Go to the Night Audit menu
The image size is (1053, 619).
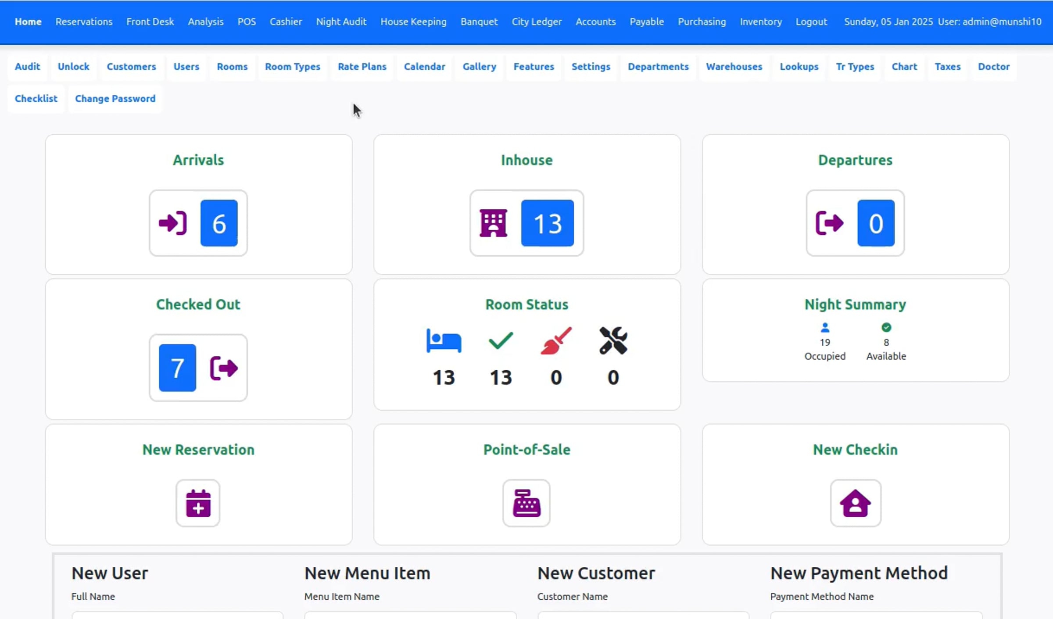click(x=341, y=21)
